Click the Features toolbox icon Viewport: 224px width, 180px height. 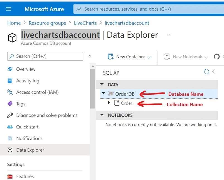click(x=10, y=176)
